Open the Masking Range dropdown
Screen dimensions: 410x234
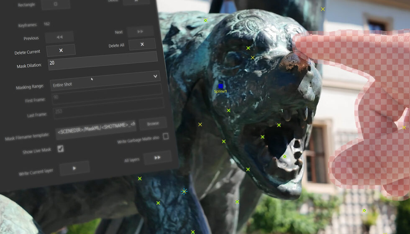tap(105, 81)
